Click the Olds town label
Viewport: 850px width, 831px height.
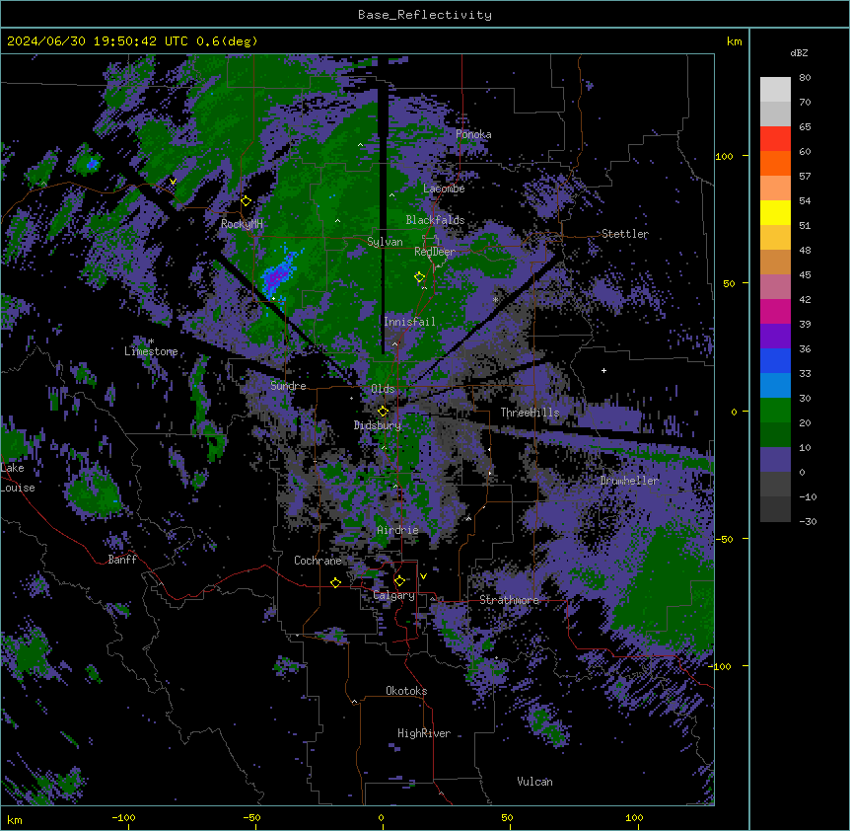click(383, 389)
